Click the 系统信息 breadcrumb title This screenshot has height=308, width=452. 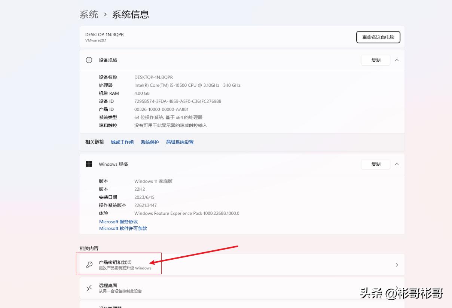(x=131, y=15)
